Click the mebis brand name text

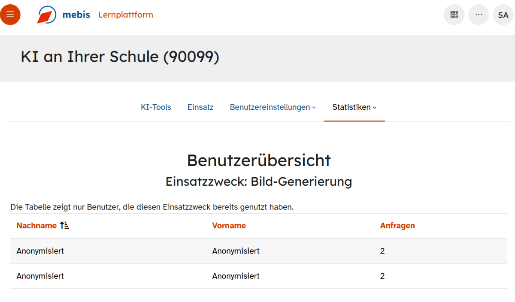coord(76,15)
